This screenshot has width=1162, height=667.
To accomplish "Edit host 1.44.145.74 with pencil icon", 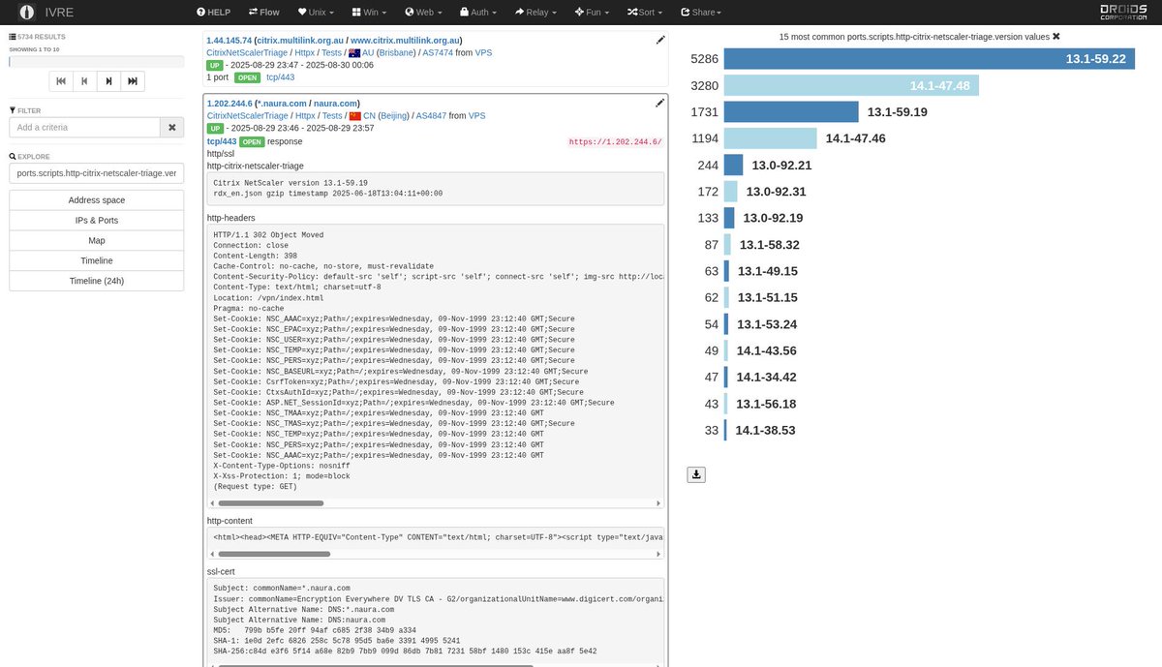I will (660, 40).
